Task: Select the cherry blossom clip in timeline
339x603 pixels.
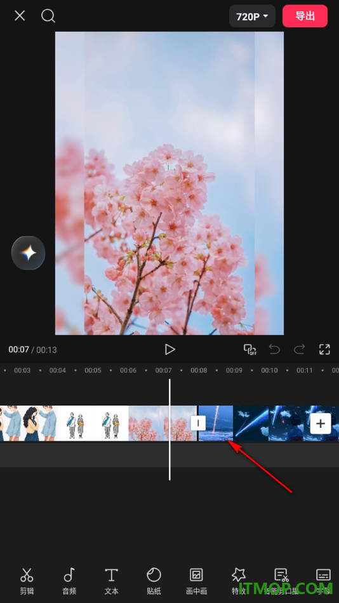Action: 163,423
